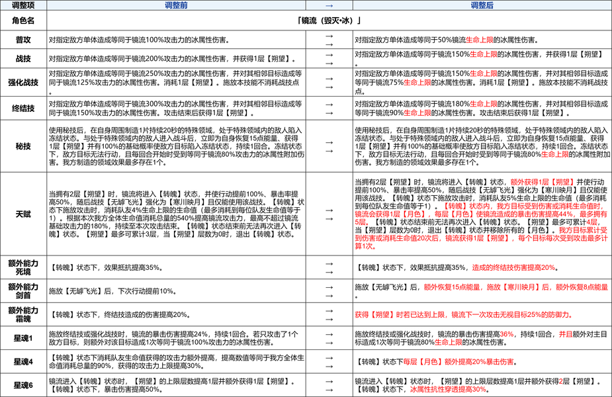Click the 秘技 row label
The image size is (612, 397).
point(24,147)
